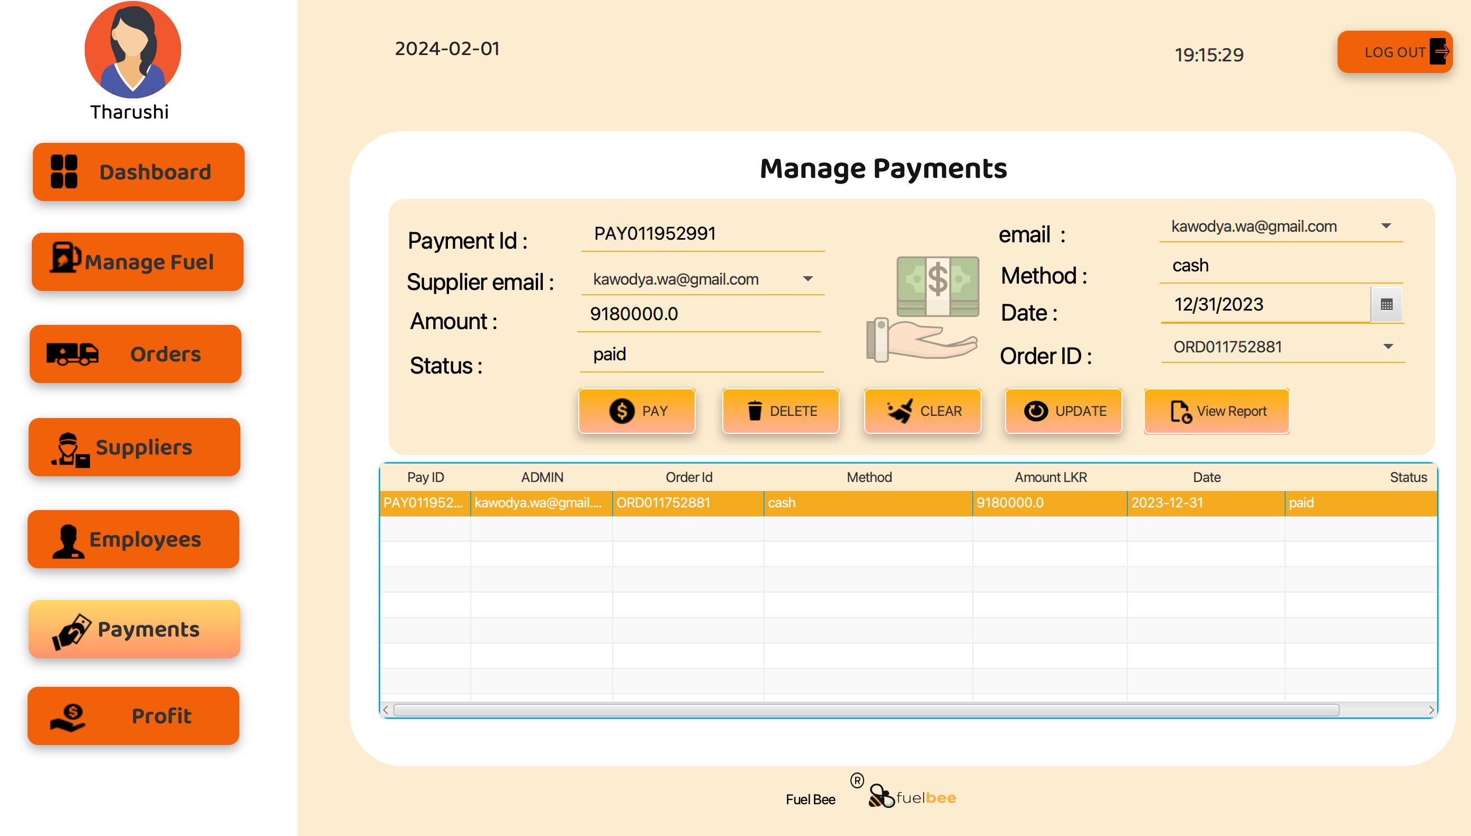Click the scrollbar right arrow
Screen dimensions: 1471x836
(1431, 710)
